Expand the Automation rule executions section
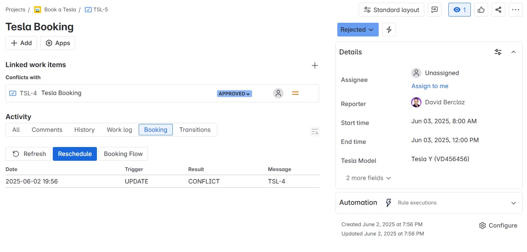 click(x=514, y=203)
